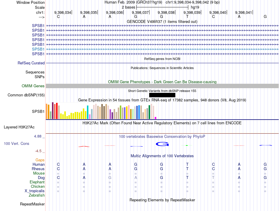Select the large blue G PhyloP logo

(x=162, y=144)
